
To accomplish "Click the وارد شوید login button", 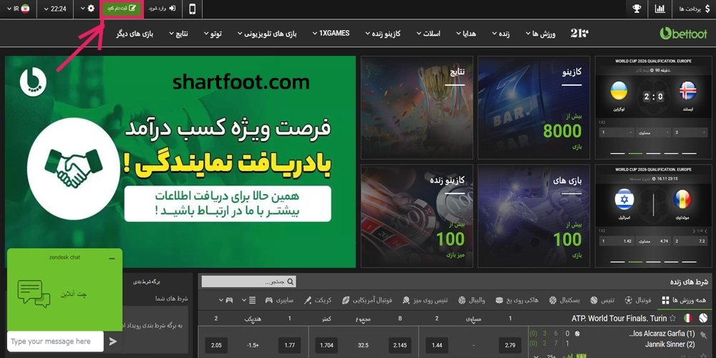I will 163,9.
